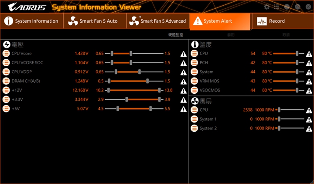Click DRAM CH(A/B) upper limit handle
The height and width of the screenshot is (184, 314).
(147, 81)
